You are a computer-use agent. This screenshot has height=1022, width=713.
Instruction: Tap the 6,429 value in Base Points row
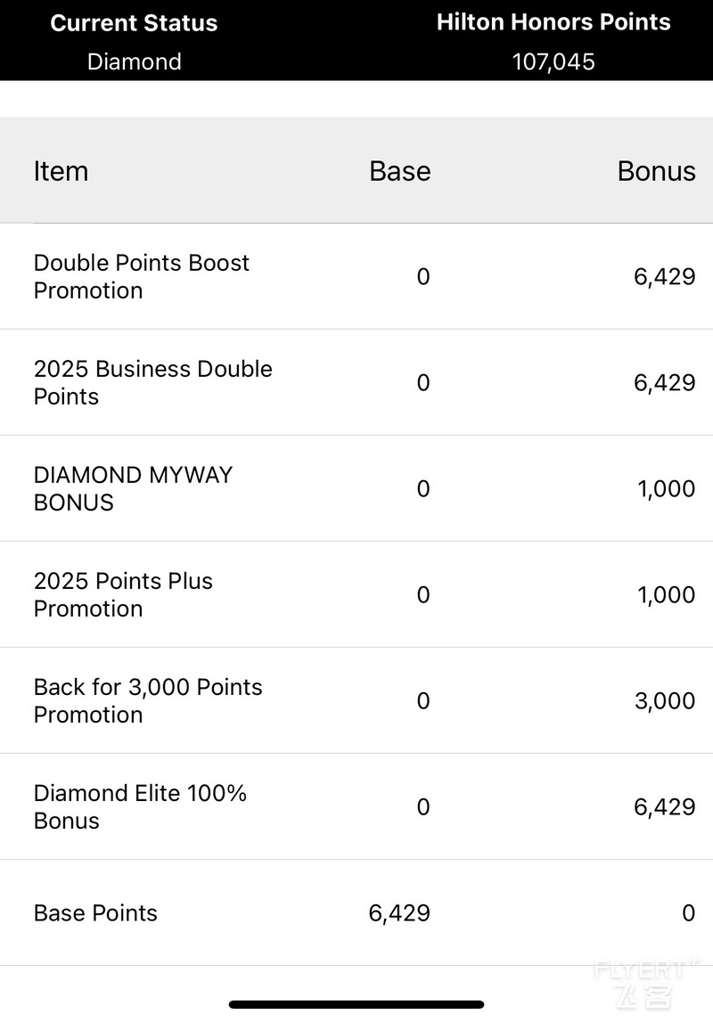[x=399, y=913]
